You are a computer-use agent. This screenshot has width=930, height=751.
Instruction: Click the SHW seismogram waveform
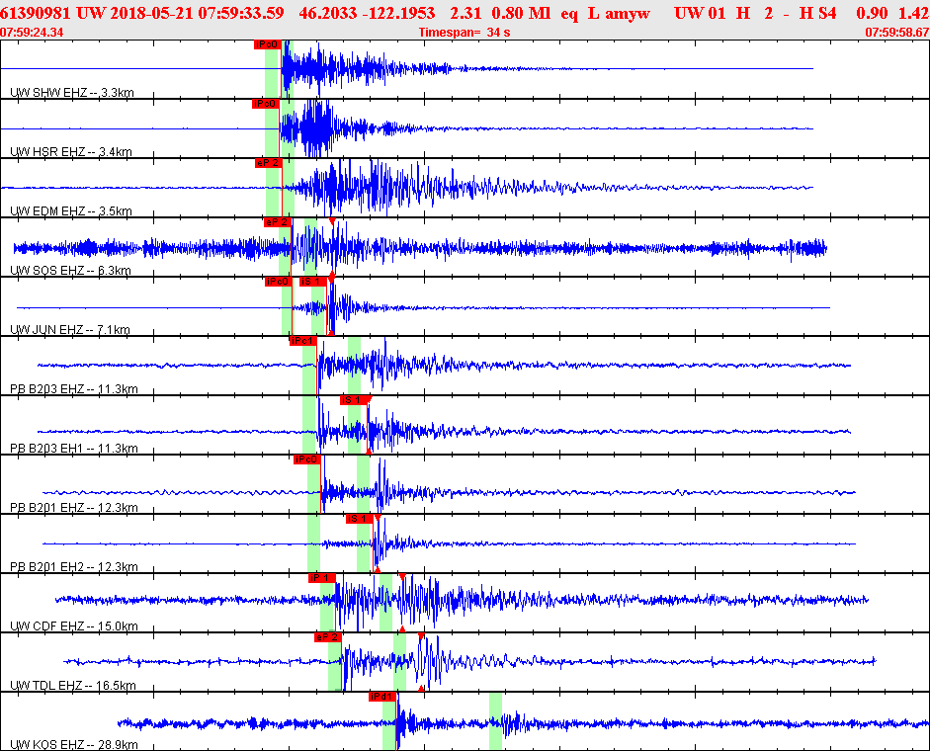(406, 69)
